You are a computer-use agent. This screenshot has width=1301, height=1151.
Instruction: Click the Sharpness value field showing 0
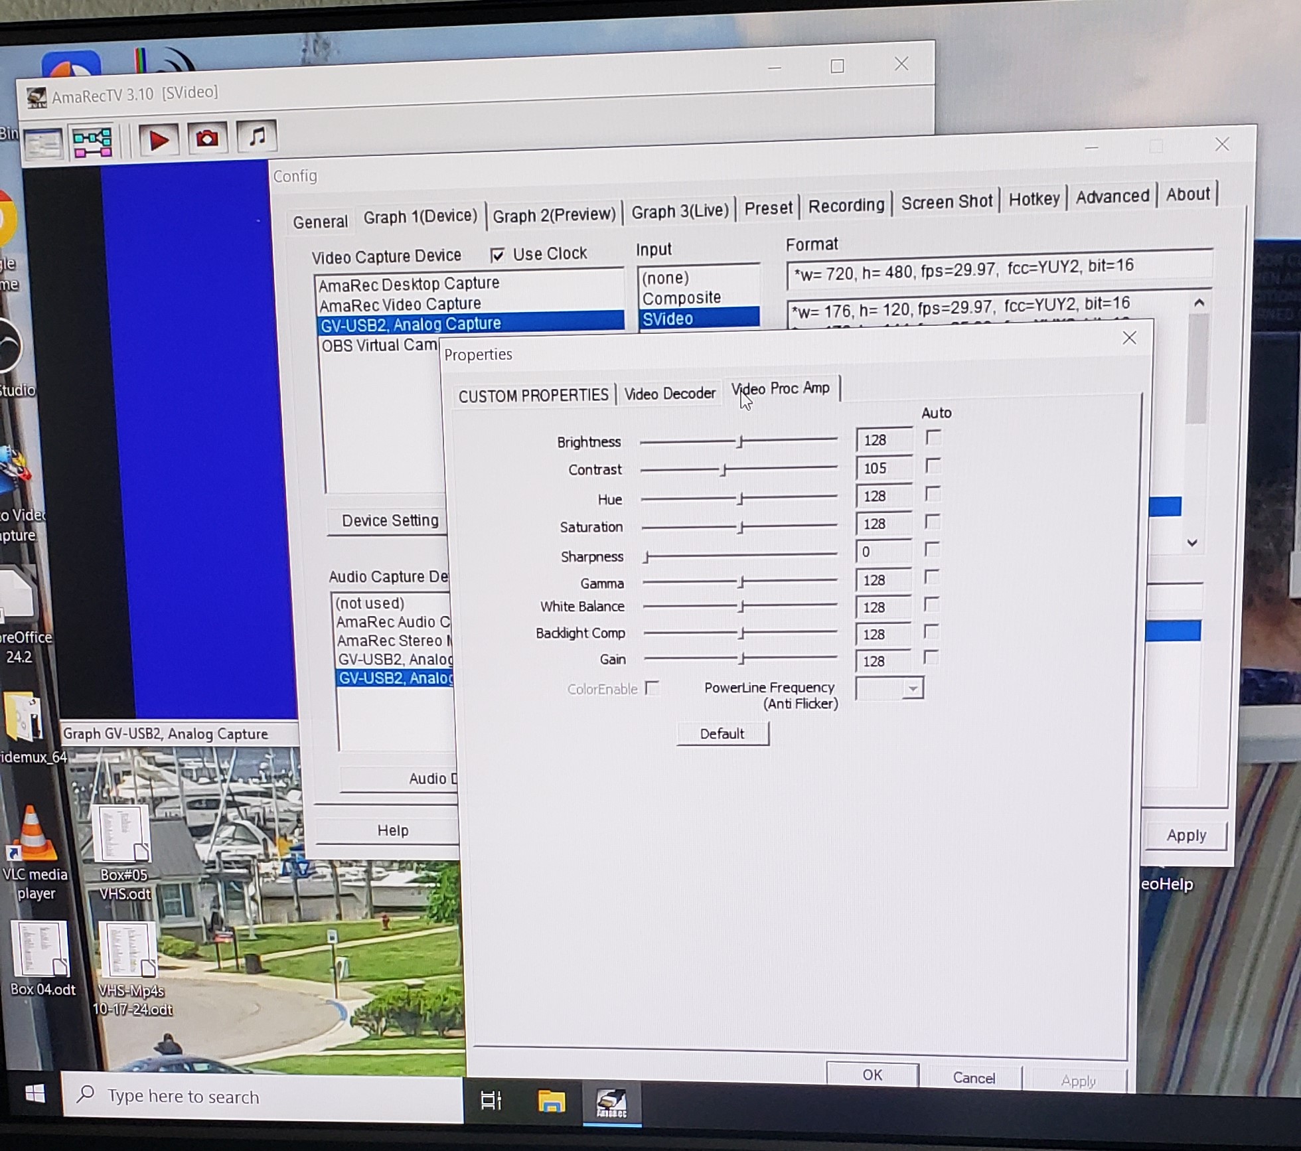[883, 552]
